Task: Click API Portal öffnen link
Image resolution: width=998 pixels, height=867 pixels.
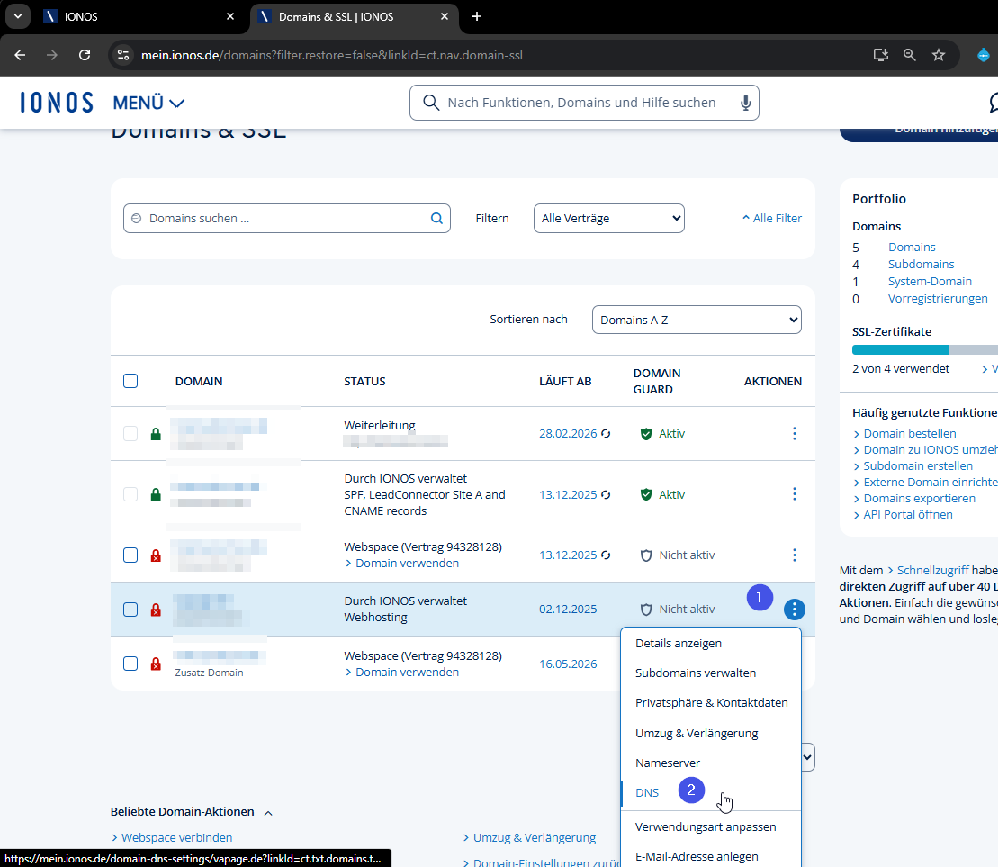Action: 908,514
